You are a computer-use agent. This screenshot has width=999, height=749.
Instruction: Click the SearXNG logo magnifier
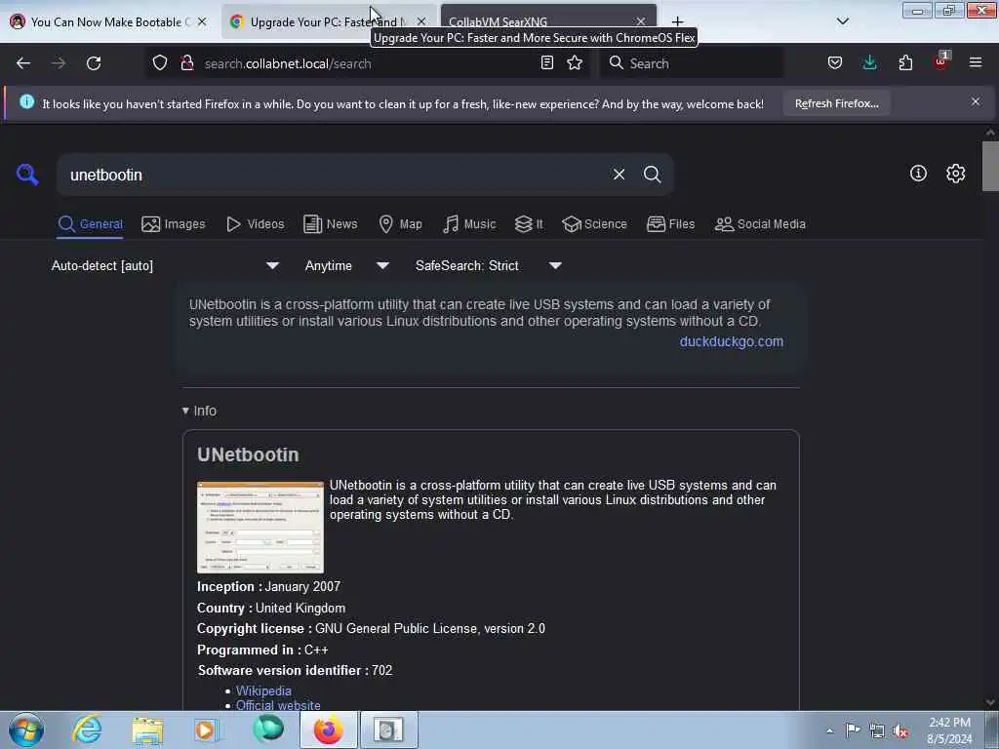pyautogui.click(x=27, y=174)
